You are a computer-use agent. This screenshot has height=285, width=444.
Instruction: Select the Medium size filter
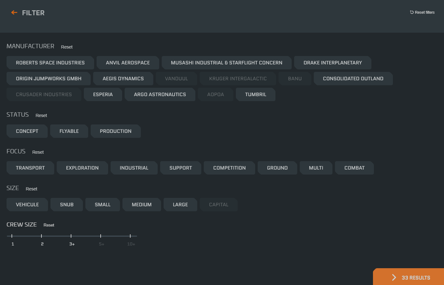tap(141, 205)
